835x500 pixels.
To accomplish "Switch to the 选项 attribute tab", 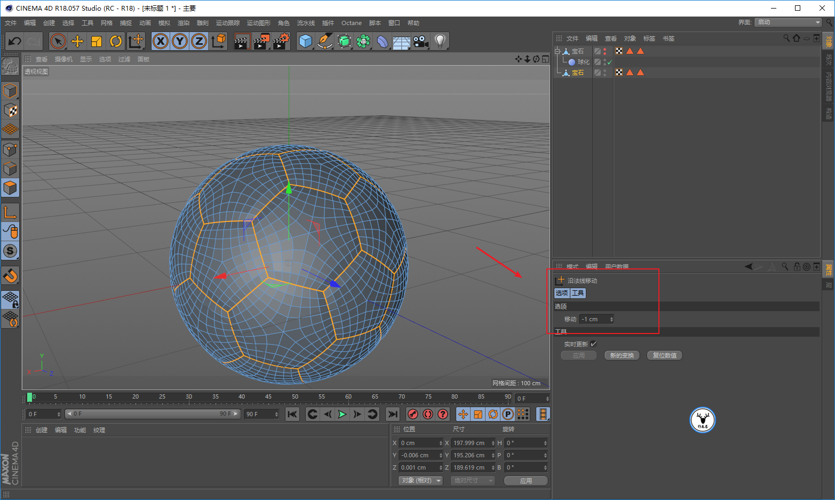I will (562, 293).
